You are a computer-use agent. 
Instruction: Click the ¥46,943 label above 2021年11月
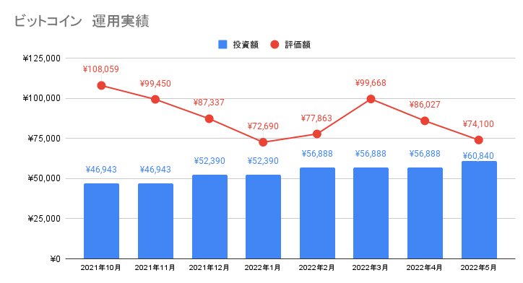(155, 170)
